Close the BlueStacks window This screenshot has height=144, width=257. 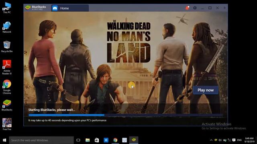(x=217, y=8)
